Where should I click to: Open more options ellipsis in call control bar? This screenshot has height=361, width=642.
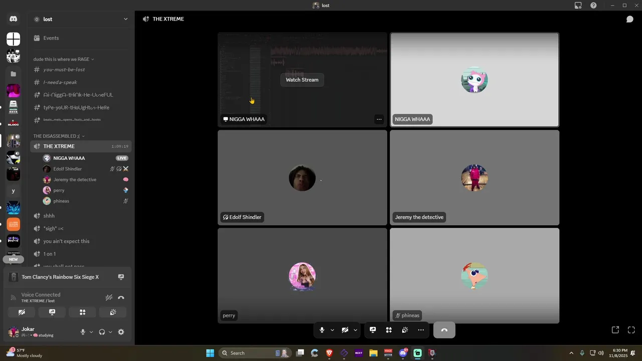[421, 330]
